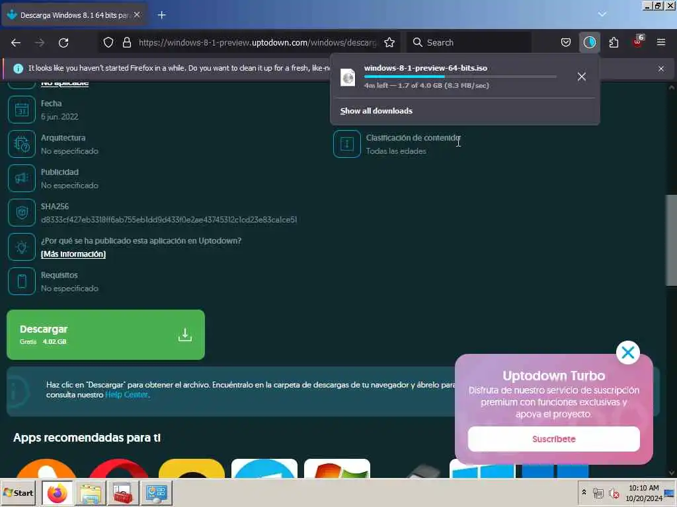View site security via the padlock icon
This screenshot has height=507, width=677.
point(126,42)
